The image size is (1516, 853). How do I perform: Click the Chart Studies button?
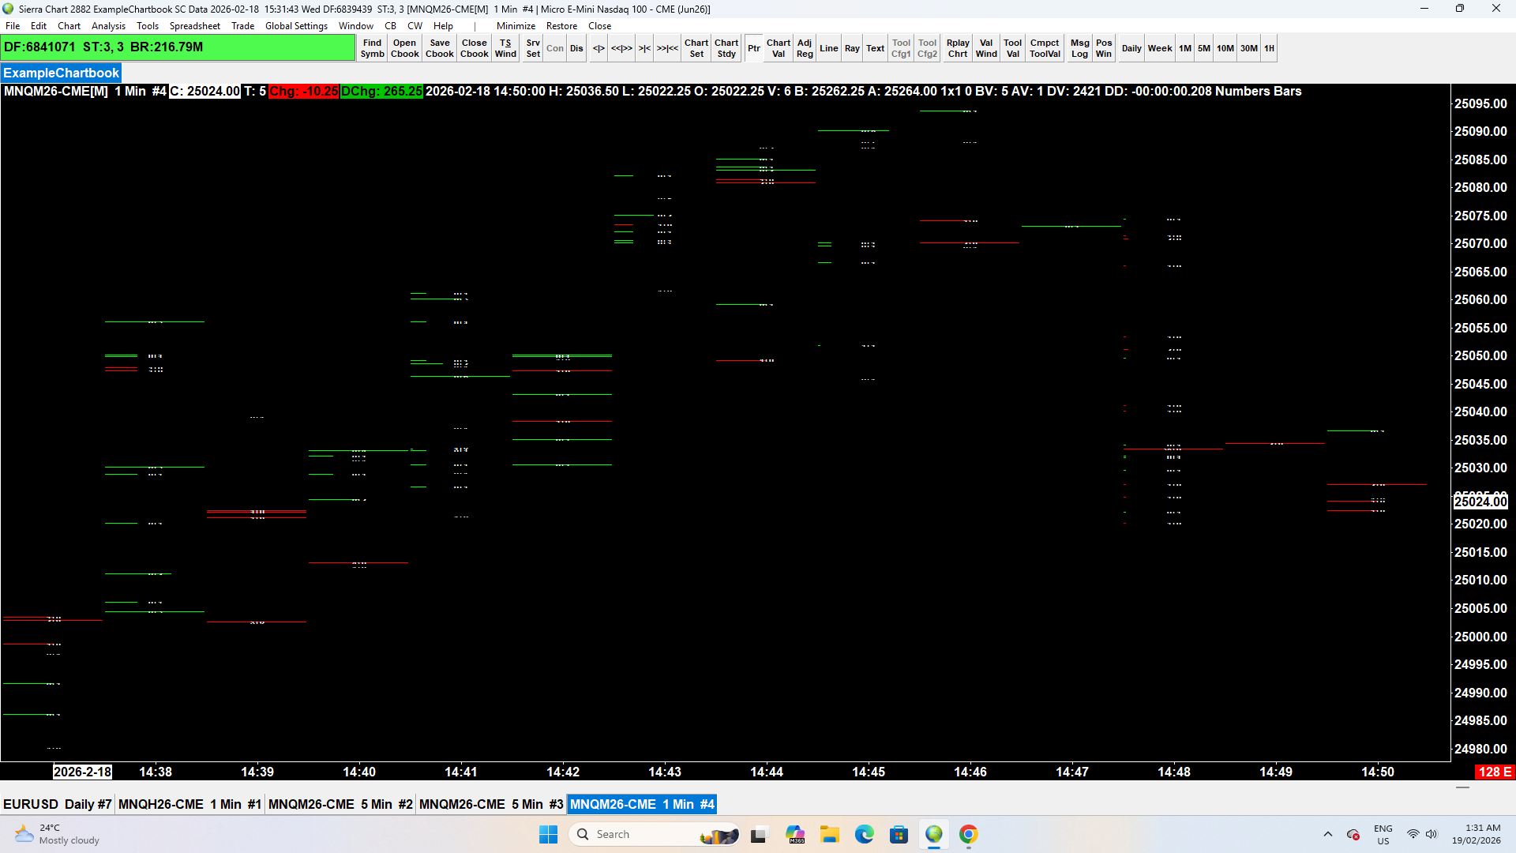click(x=726, y=48)
